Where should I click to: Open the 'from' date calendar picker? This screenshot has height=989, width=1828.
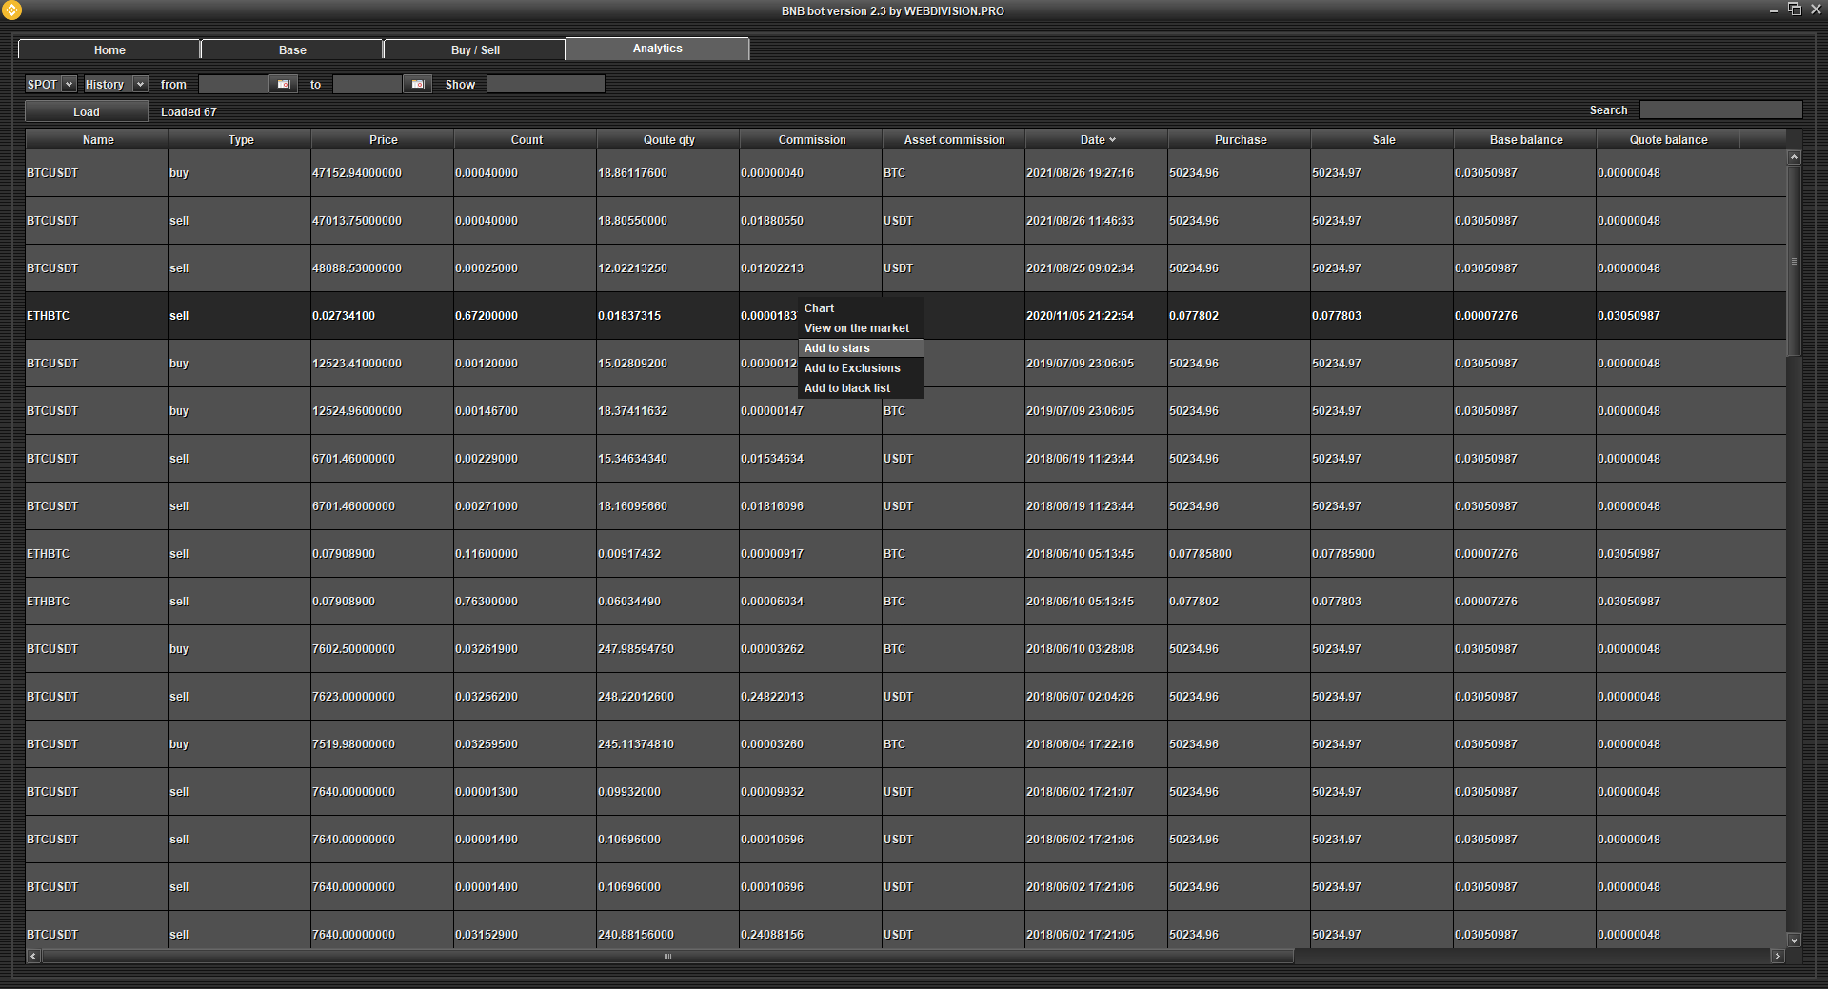pyautogui.click(x=283, y=85)
